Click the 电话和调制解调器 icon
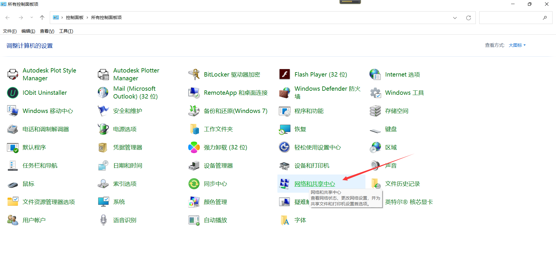This screenshot has width=556, height=260. [13, 129]
